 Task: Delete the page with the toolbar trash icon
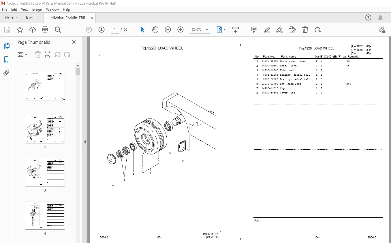pyautogui.click(x=305, y=30)
